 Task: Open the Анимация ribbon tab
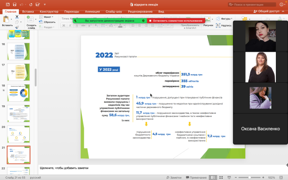(x=92, y=11)
